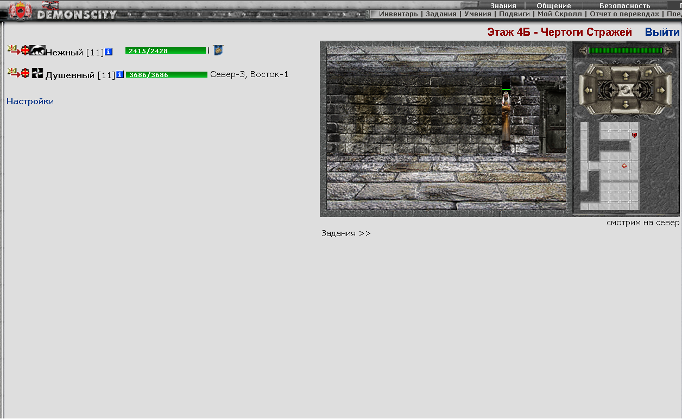Screen dimensions: 682x419
Task: Click the blue shield item icon after Нежный's health bar
Action: pyautogui.click(x=218, y=50)
